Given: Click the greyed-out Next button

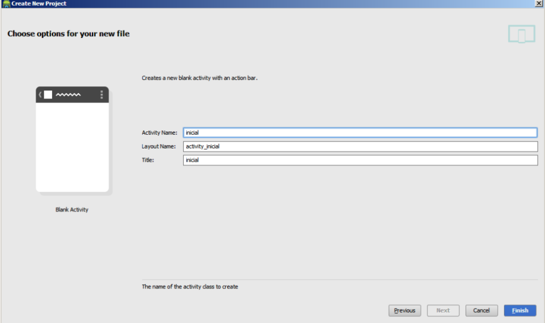Looking at the screenshot, I should (443, 310).
